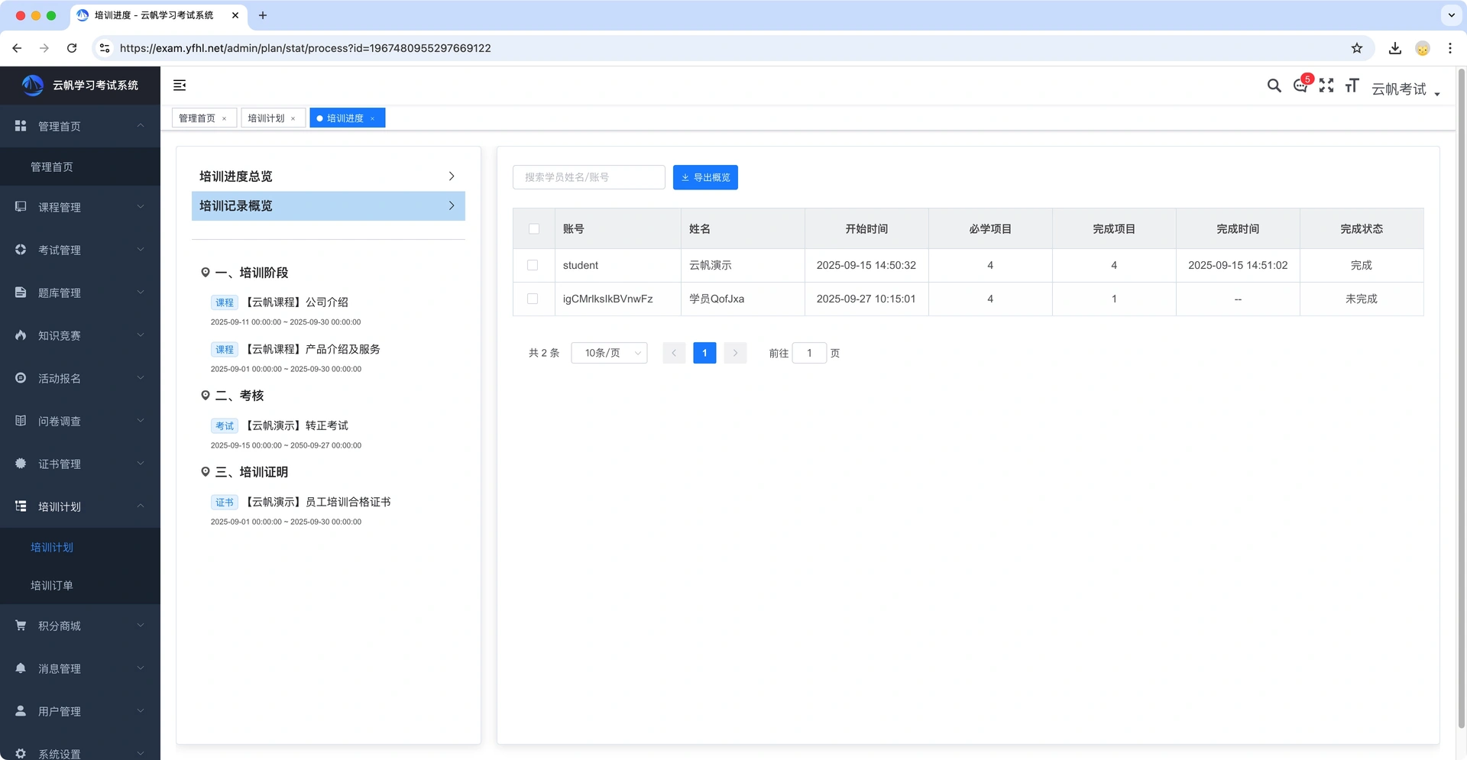The width and height of the screenshot is (1467, 760).
Task: Check the row checkbox for student
Action: click(533, 265)
